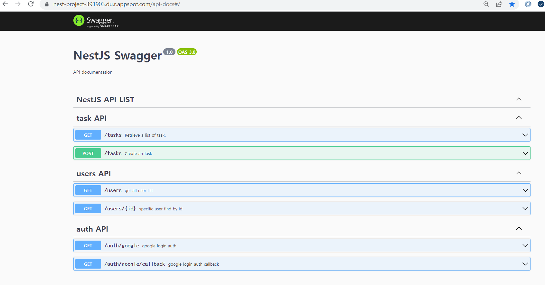545x285 pixels.
Task: Open the checkmark extension icon
Action: (x=541, y=4)
